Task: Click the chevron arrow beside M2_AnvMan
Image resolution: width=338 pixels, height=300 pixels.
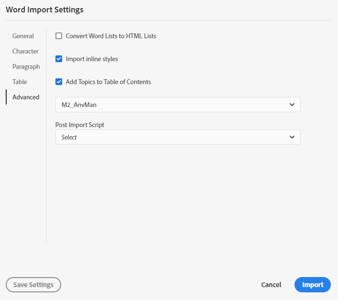Action: [292, 105]
